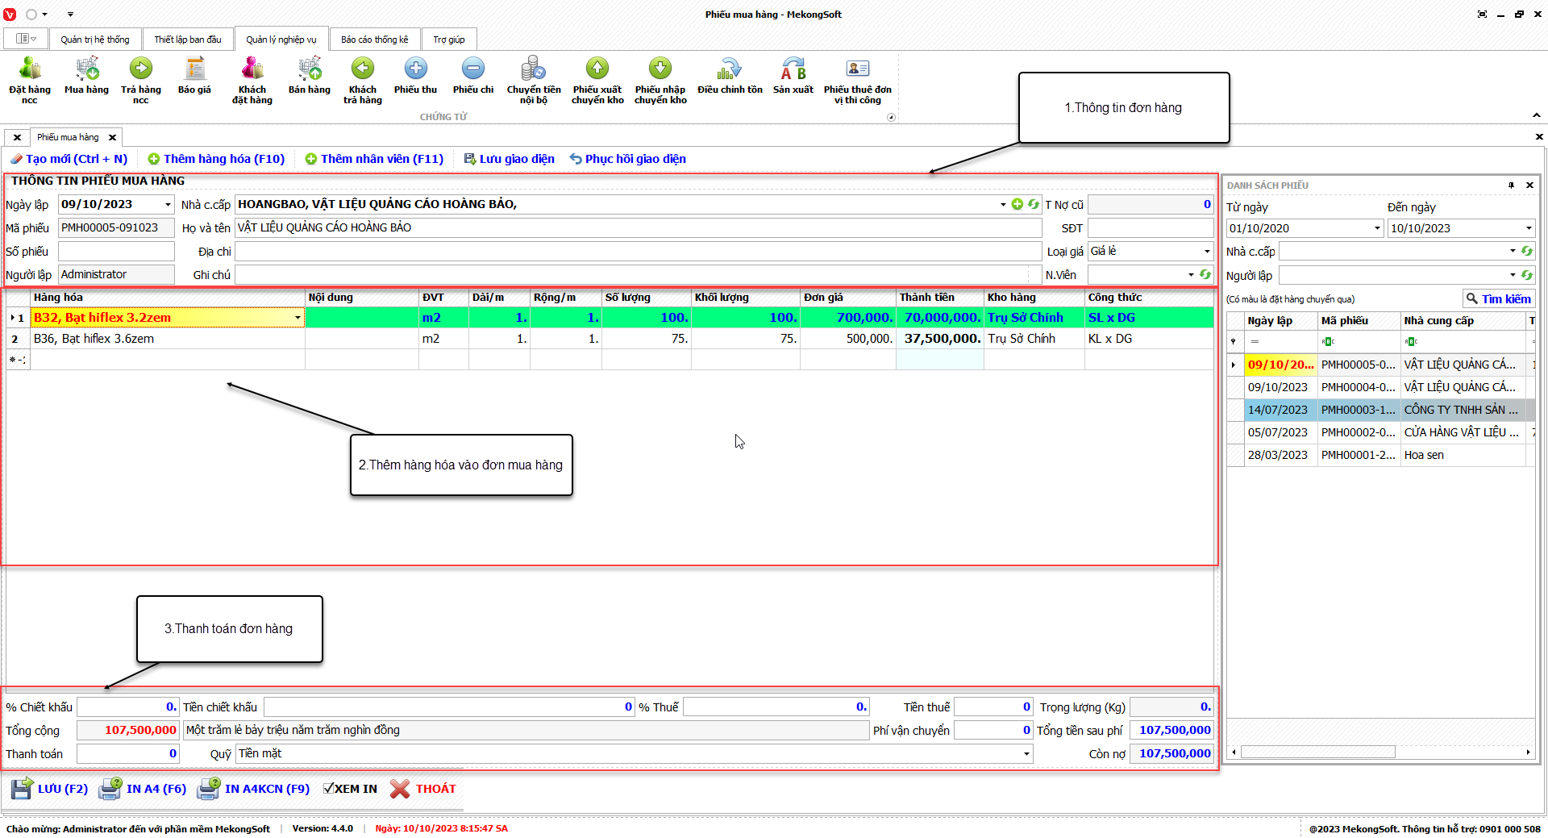
Task: Click green add supplier plus icon
Action: click(x=1017, y=204)
